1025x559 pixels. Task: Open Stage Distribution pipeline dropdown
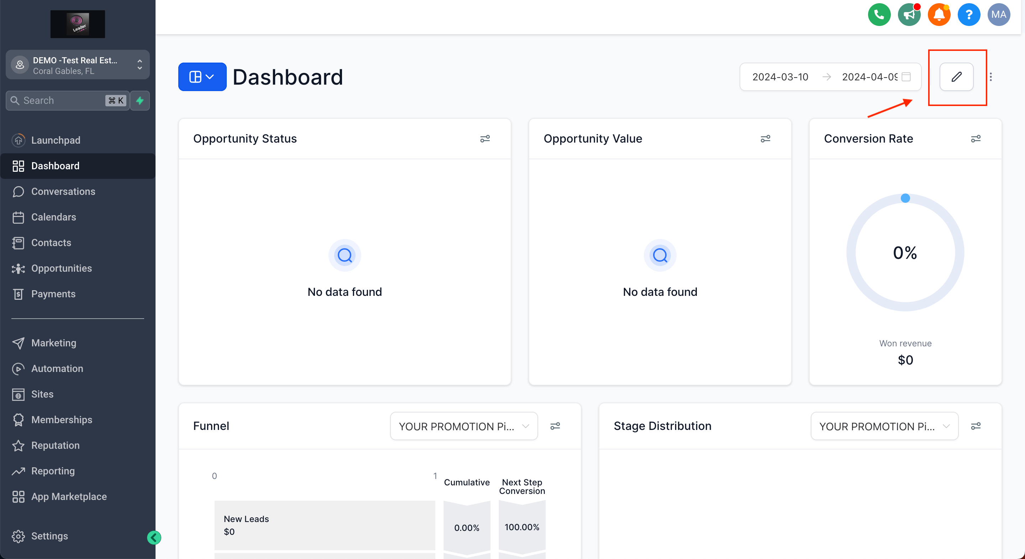(884, 426)
